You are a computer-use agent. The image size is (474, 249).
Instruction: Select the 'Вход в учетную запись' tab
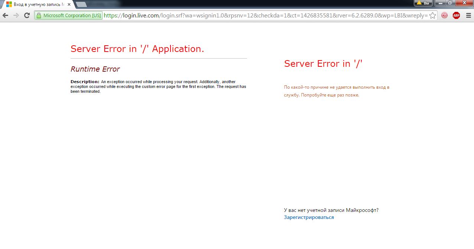pyautogui.click(x=35, y=4)
